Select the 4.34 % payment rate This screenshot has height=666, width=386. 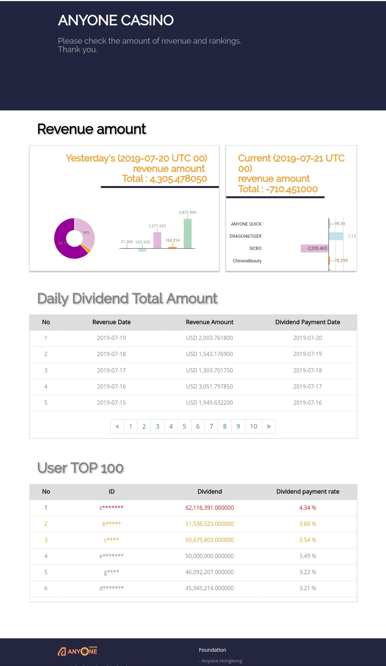click(308, 508)
